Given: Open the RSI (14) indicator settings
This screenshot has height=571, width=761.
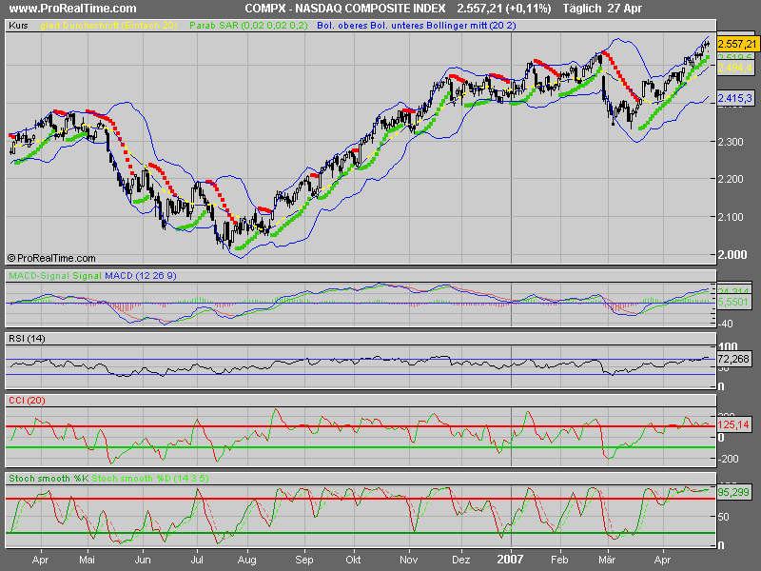Looking at the screenshot, I should (x=29, y=340).
